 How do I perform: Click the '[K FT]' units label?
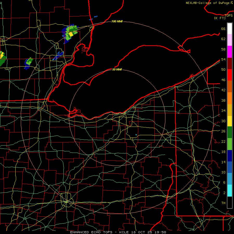220,18
